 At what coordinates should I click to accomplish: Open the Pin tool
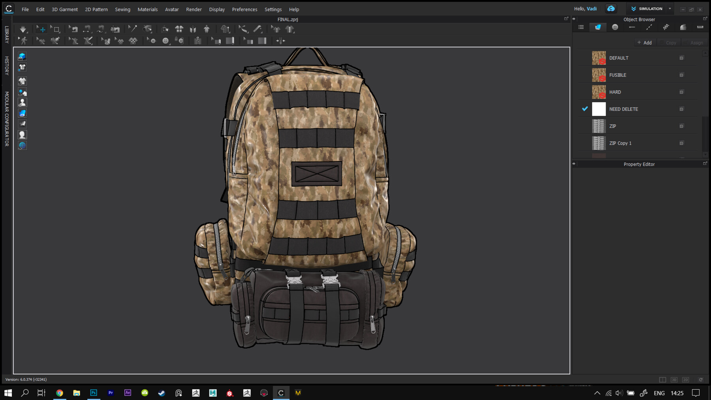132,29
